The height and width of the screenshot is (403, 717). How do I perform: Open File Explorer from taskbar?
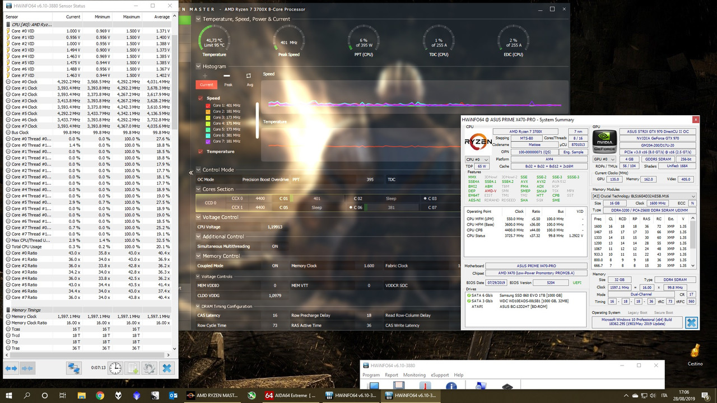pos(82,395)
